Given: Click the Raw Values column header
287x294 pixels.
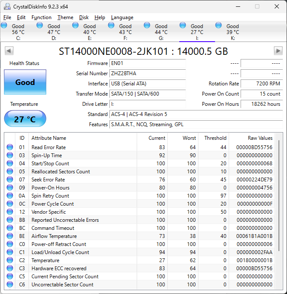Looking at the screenshot, I should [252, 138].
